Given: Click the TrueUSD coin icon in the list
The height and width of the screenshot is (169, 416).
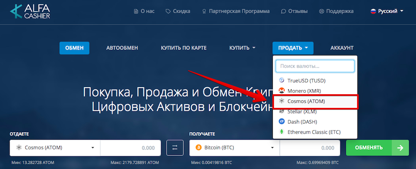Looking at the screenshot, I should 282,81.
